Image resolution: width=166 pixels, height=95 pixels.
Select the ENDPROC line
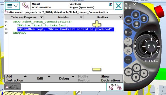20,33
